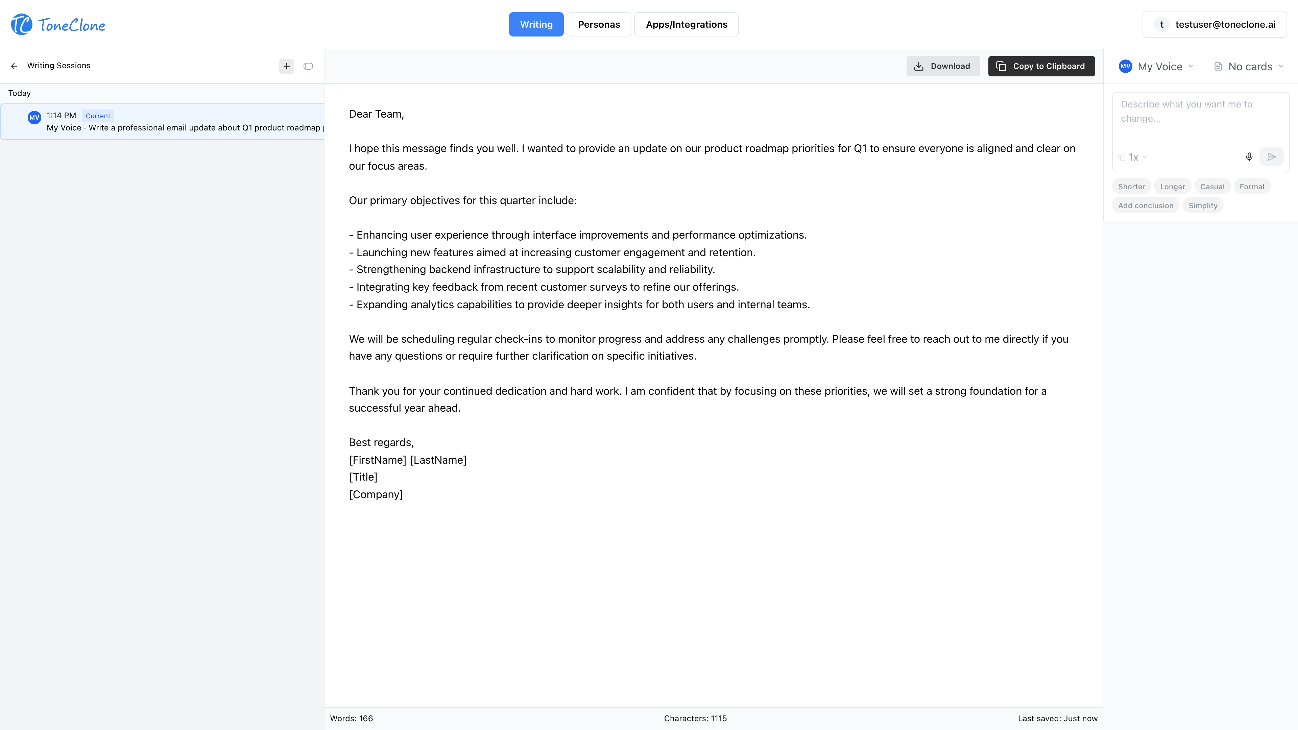Click the 'Best regards,' line

(x=381, y=442)
